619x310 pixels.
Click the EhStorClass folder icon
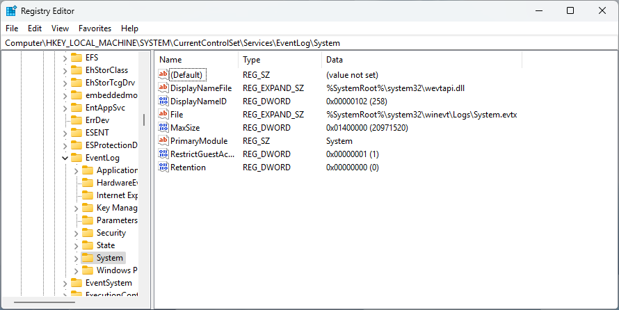click(77, 70)
